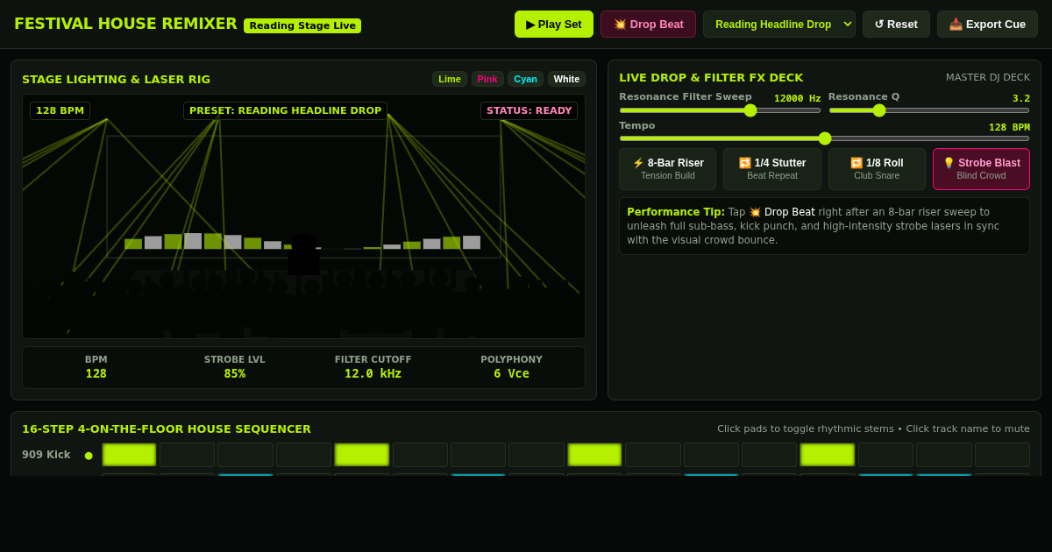This screenshot has width=1052, height=552.
Task: Click the BPM 128 stat readout
Action: tap(96, 367)
